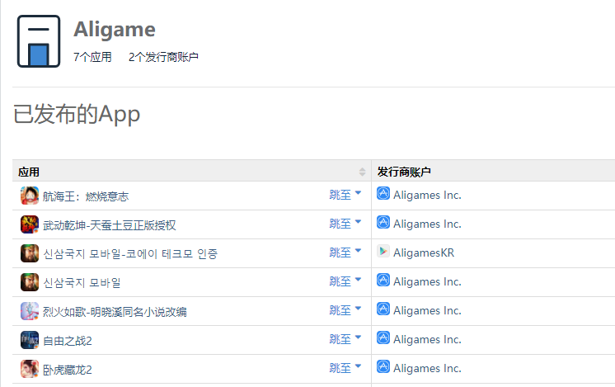Screen dimensions: 615x387
Task: Expand 跳至 dropdown for 航海王：燃烧意志
Action: pos(345,195)
